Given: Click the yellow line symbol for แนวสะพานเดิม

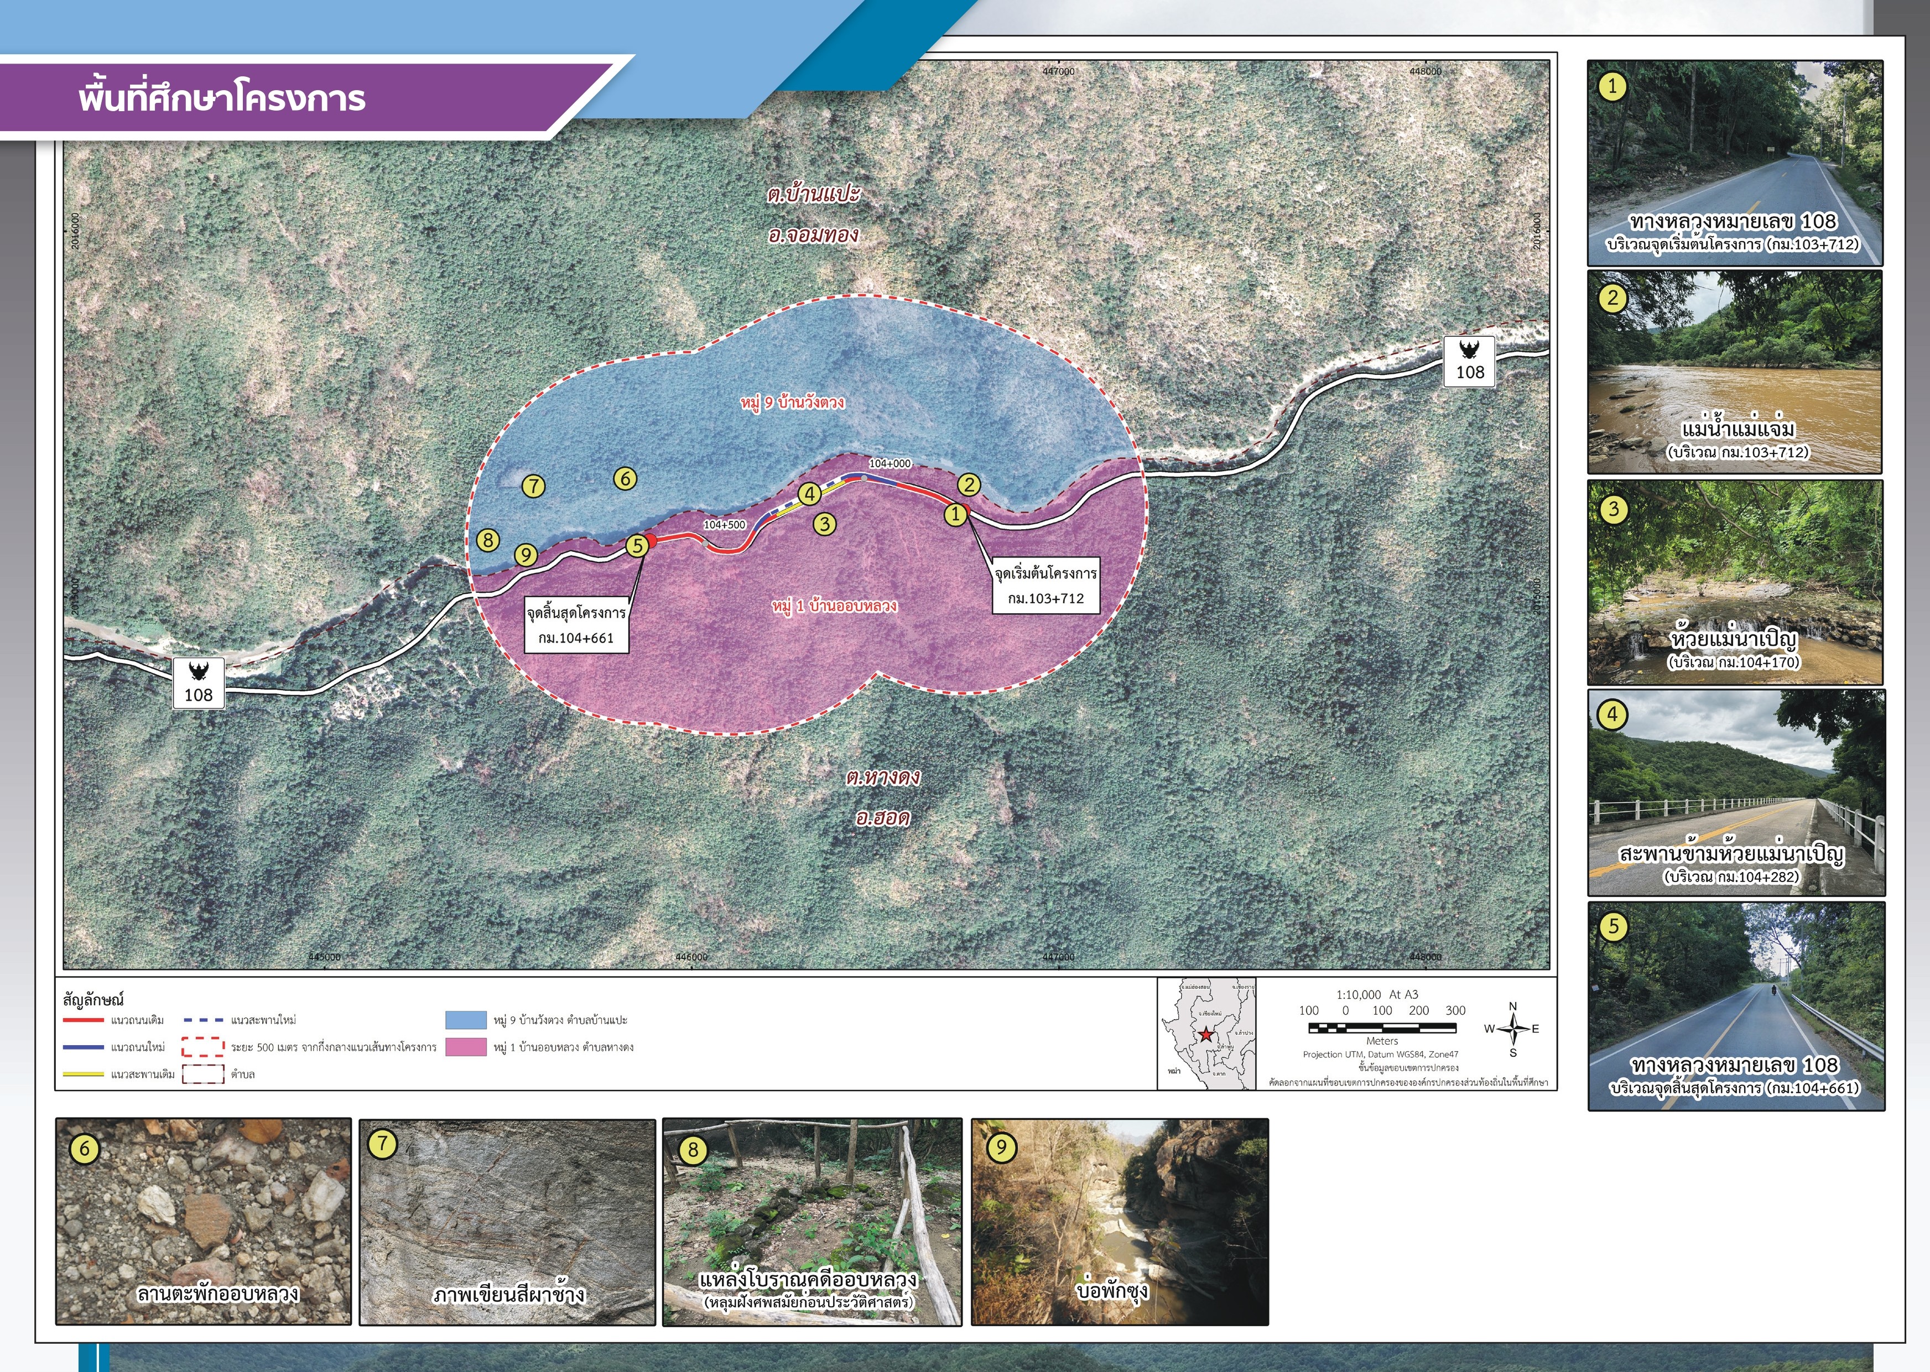Looking at the screenshot, I should pos(84,1074).
